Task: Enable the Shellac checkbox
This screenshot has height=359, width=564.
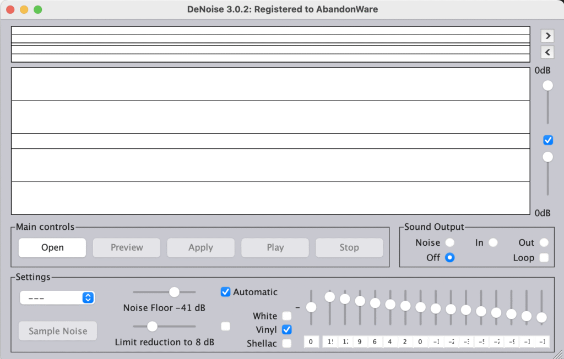Action: tap(286, 344)
